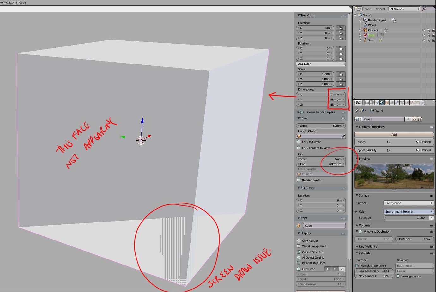Open the All Scenes display mode dropdown
Viewport: 436px width, 292px height.
coord(404,9)
